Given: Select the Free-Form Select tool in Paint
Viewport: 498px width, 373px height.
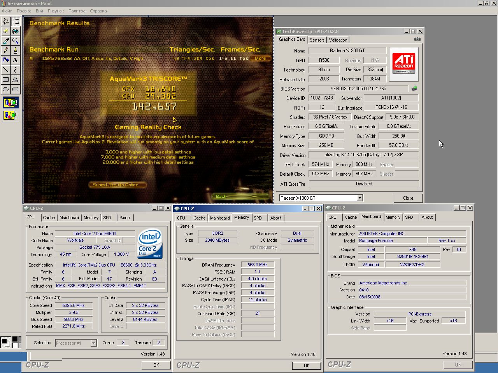Looking at the screenshot, I should pos(6,21).
